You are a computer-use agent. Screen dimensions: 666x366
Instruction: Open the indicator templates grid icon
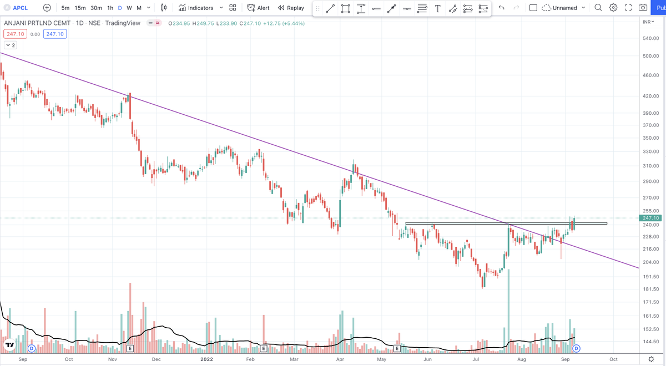[233, 8]
